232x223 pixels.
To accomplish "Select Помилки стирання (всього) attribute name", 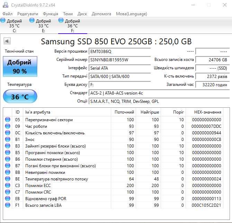I will coord(52,159).
